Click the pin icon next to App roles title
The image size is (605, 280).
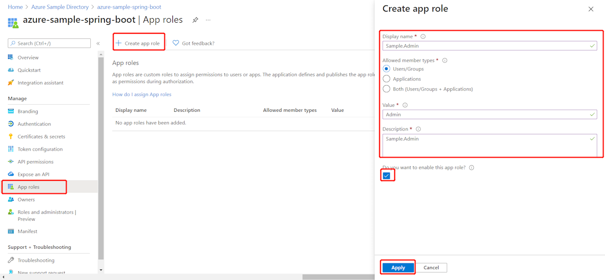[195, 20]
